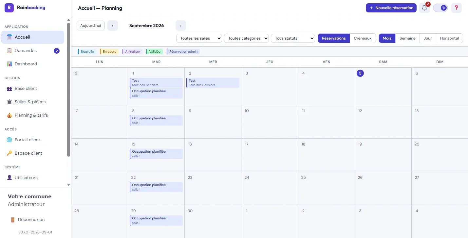
Task: Open the help question mark icon
Action: click(x=456, y=8)
